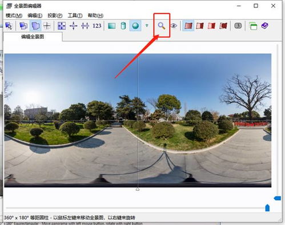The image size is (285, 225).
Task: Click the horizontal field of view slider handle
Action: click(267, 208)
